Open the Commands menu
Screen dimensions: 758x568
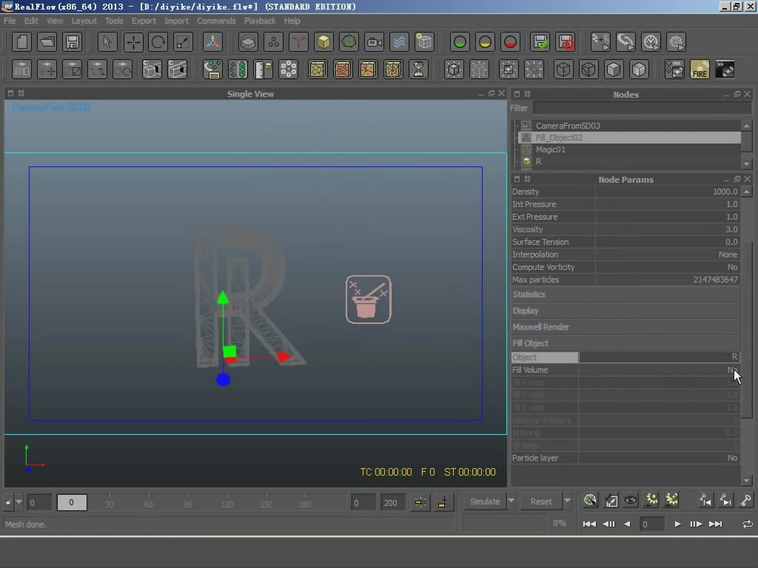(216, 21)
